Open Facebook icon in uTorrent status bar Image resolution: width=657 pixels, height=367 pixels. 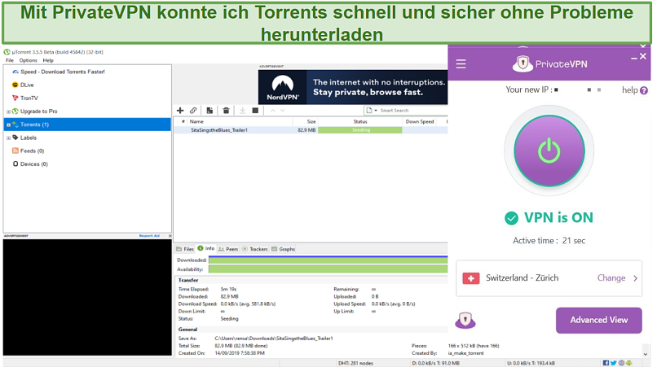point(606,363)
